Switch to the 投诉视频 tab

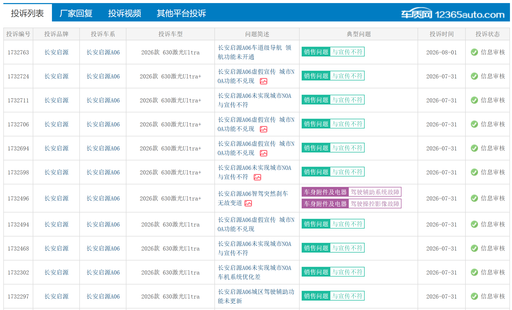pos(124,13)
